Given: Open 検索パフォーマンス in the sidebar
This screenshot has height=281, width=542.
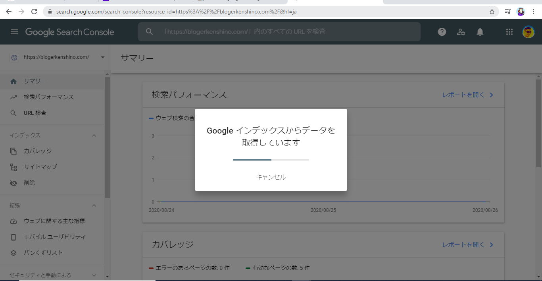Looking at the screenshot, I should click(x=52, y=97).
